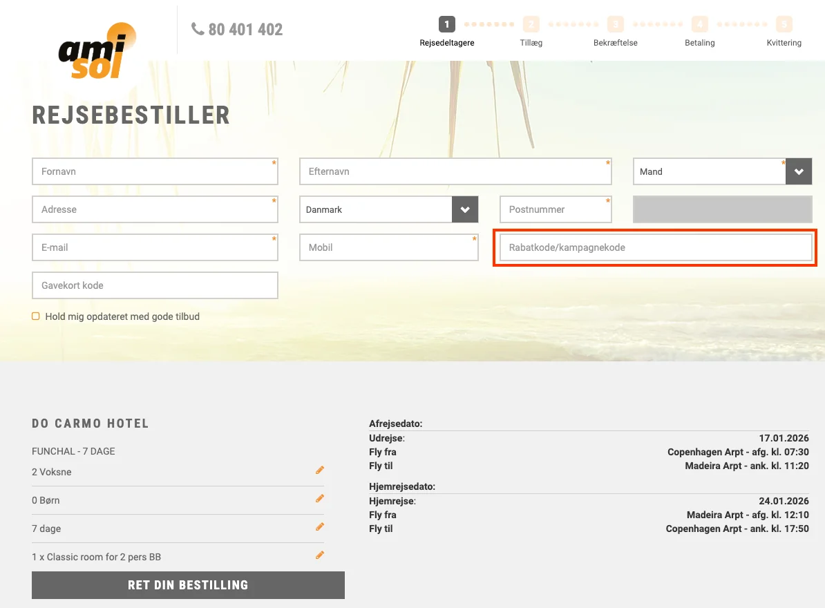This screenshot has width=825, height=608.
Task: Go to step 5 Kvittering
Action: 784,25
